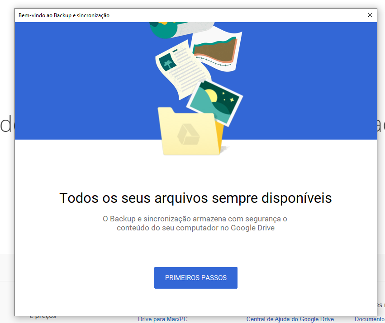The height and width of the screenshot is (323, 385).
Task: Select the heading Todos os seus arquivos sempre disponíveis
Action: tap(195, 198)
